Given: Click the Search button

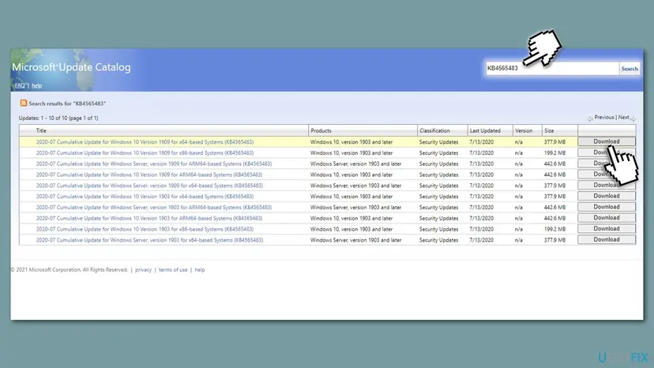Looking at the screenshot, I should pos(630,69).
